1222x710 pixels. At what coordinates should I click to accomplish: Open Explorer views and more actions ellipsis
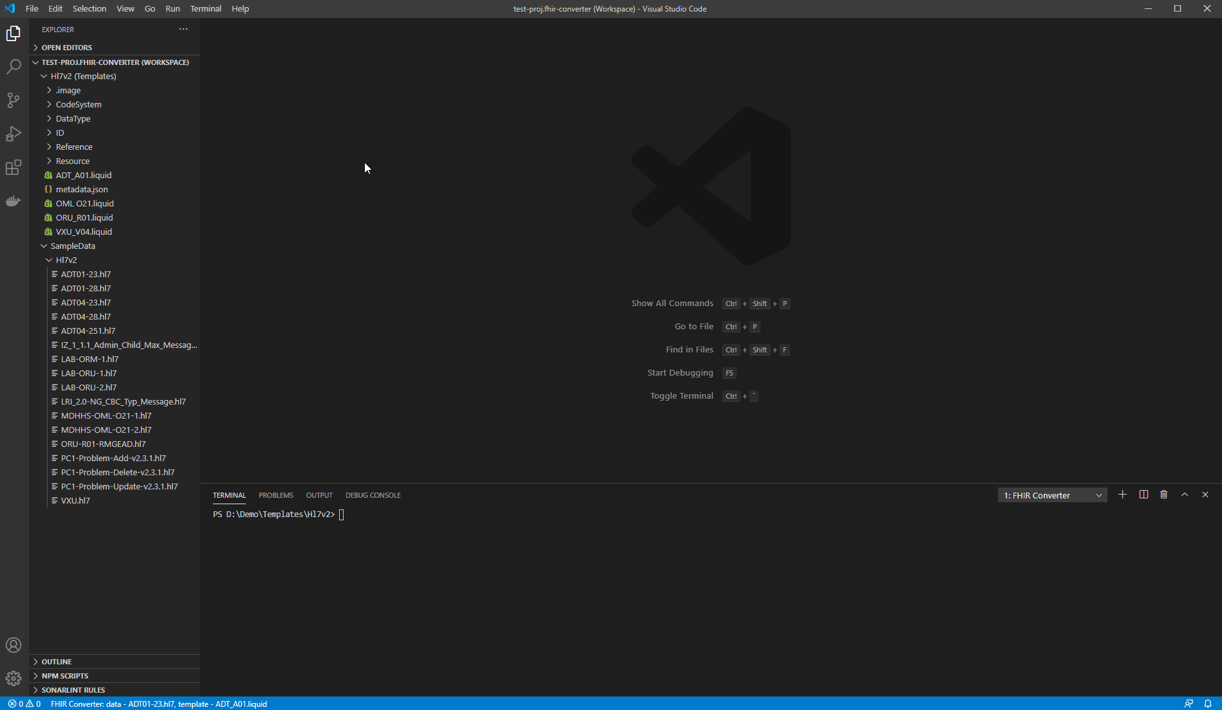click(x=183, y=29)
